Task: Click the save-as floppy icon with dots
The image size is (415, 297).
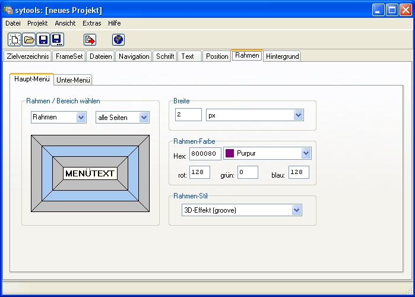Action: coord(57,40)
